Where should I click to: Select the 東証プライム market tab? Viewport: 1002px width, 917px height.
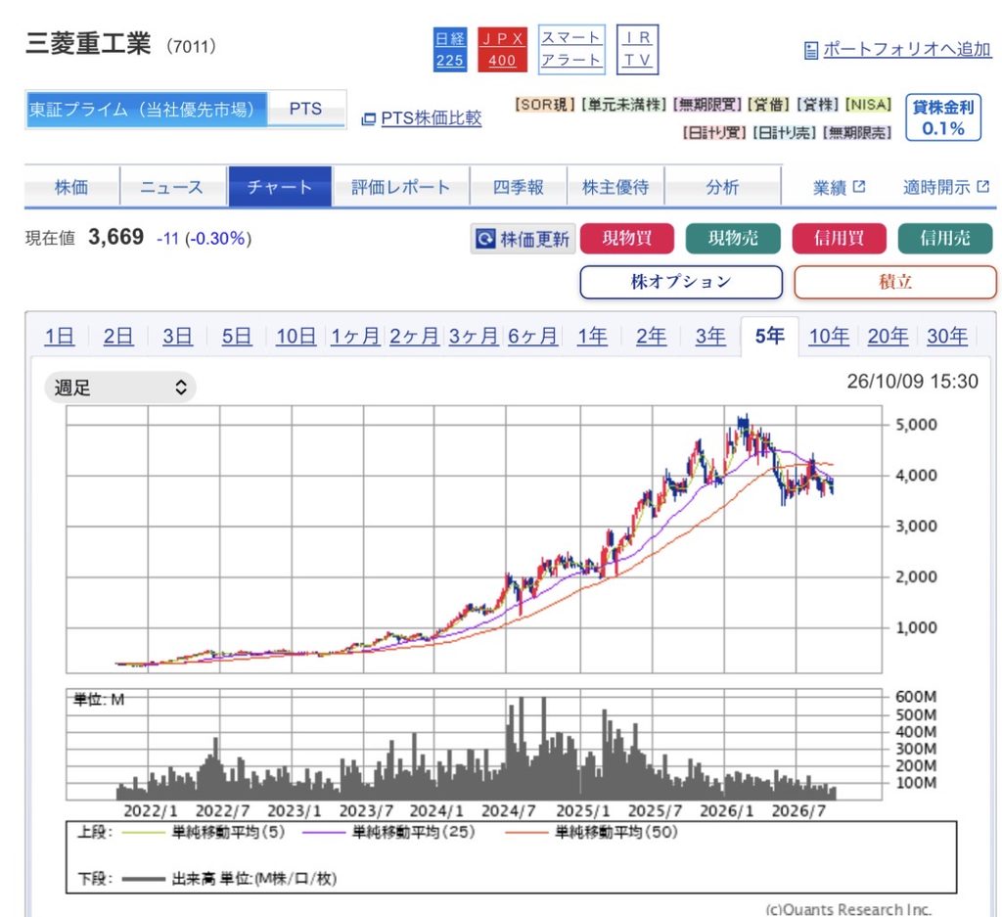tap(147, 110)
